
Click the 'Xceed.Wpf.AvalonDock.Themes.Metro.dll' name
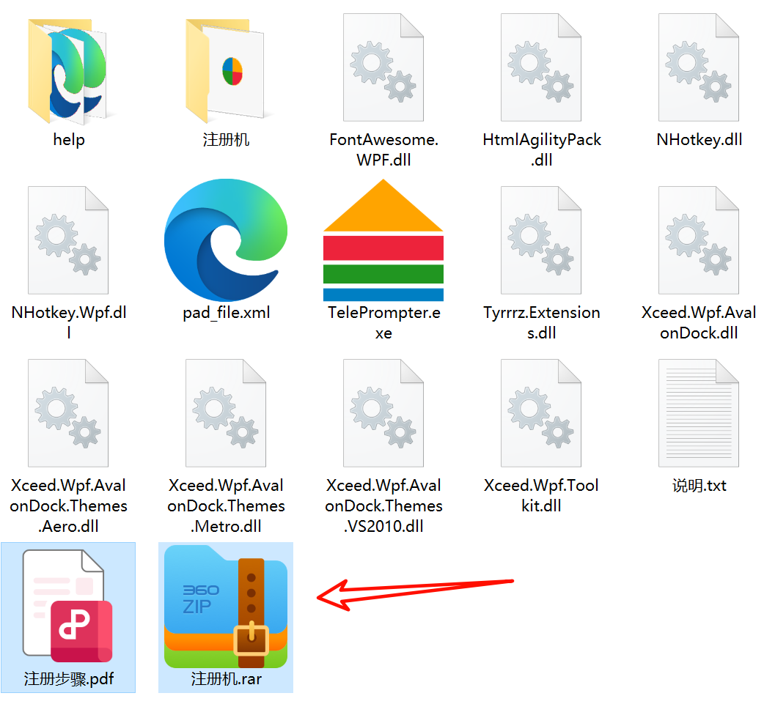226,505
